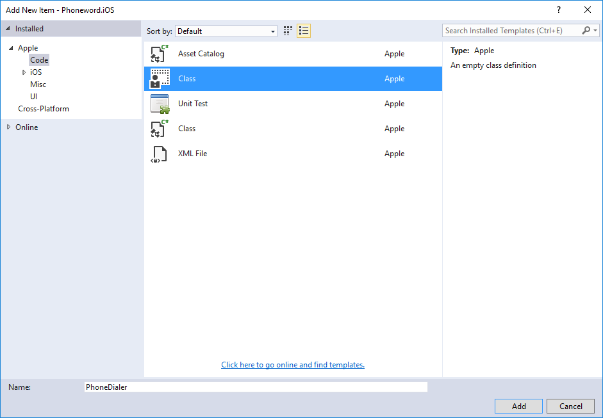Open the Sort by Default dropdown
Image resolution: width=603 pixels, height=418 pixels.
(x=226, y=31)
